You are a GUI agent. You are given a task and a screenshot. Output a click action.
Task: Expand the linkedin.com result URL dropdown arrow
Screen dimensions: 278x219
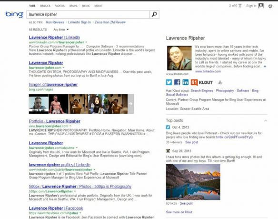point(86,42)
